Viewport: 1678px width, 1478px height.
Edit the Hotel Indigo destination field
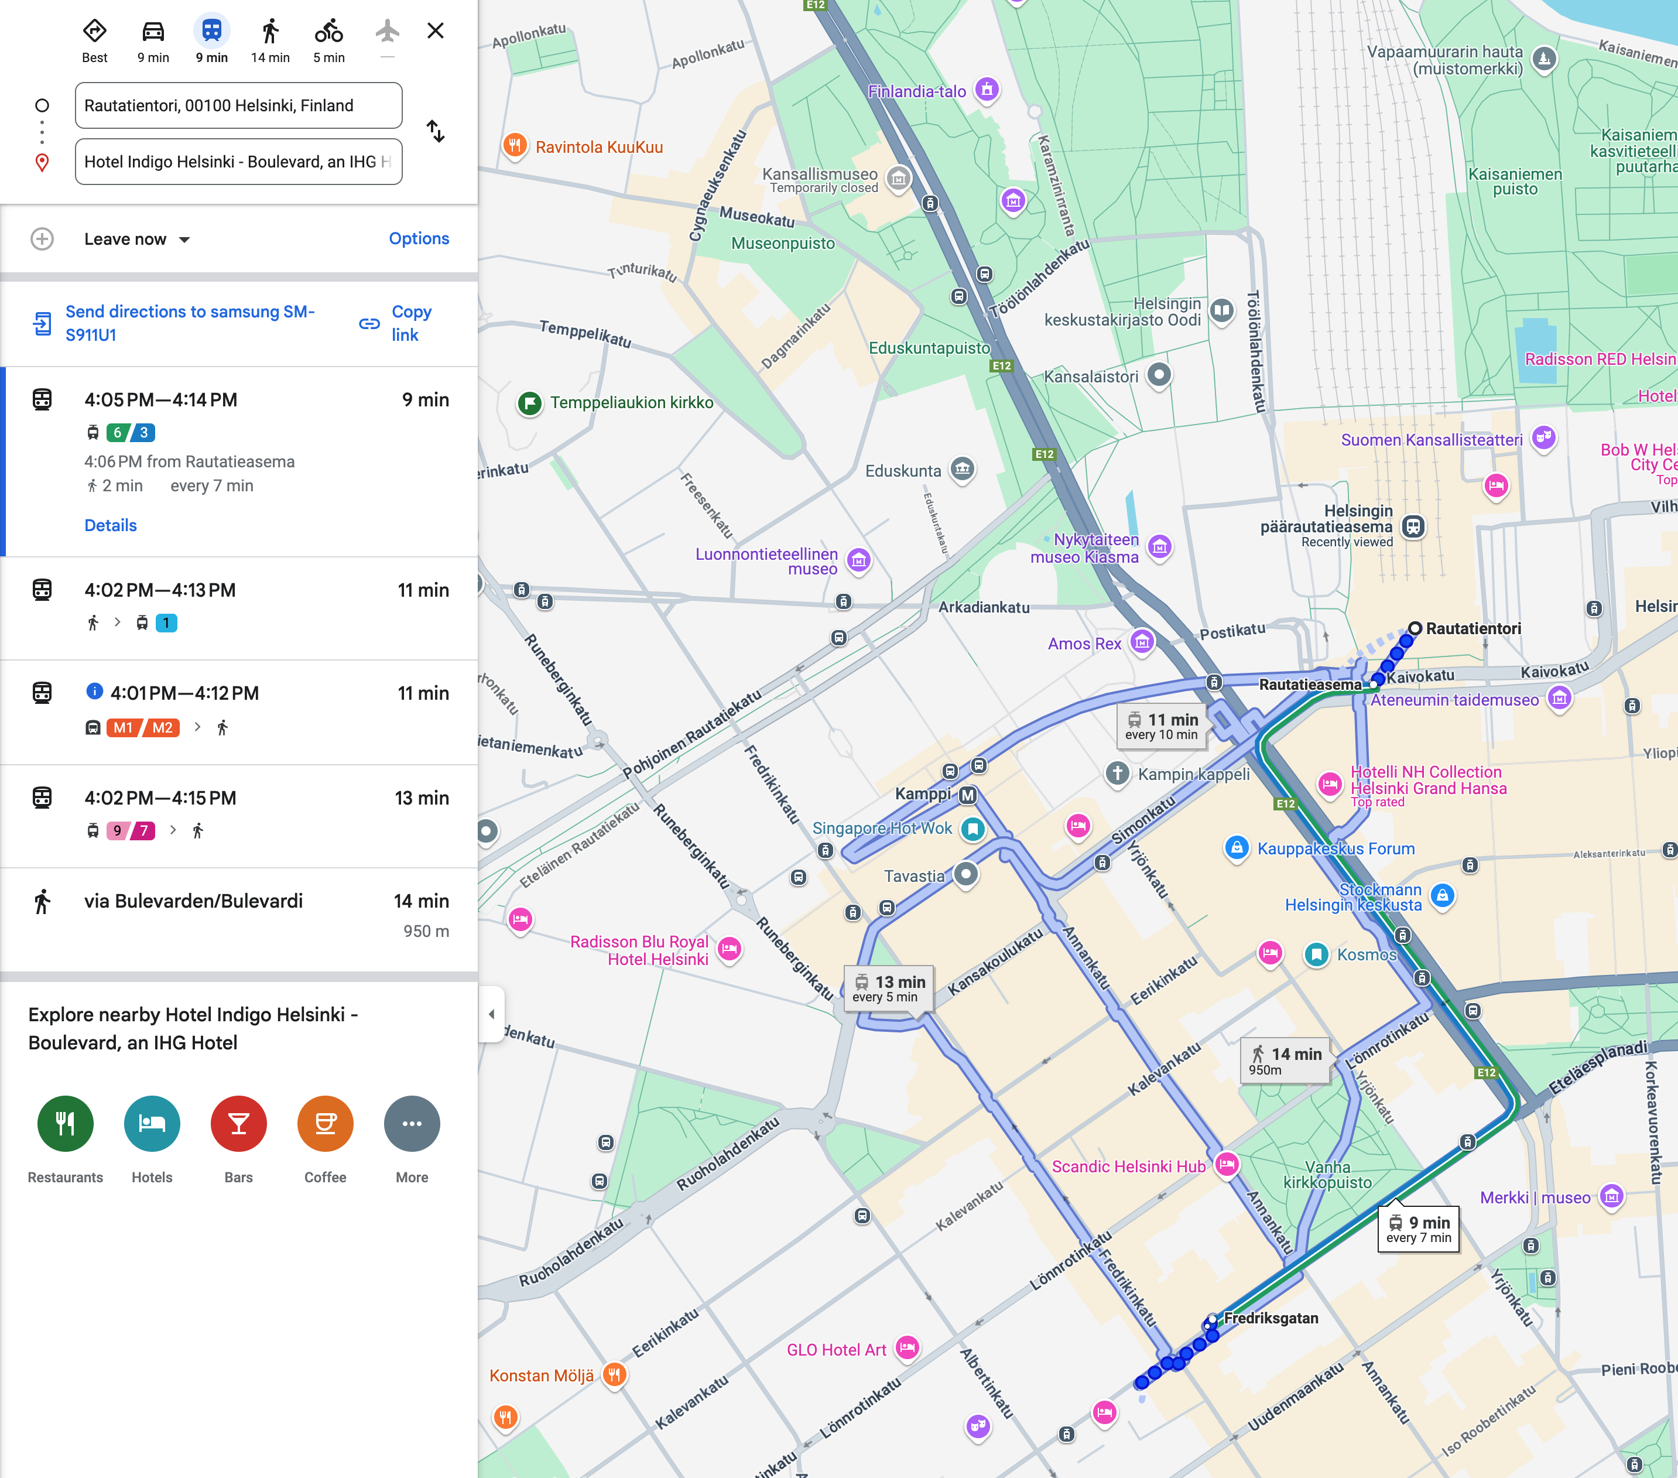tap(238, 162)
